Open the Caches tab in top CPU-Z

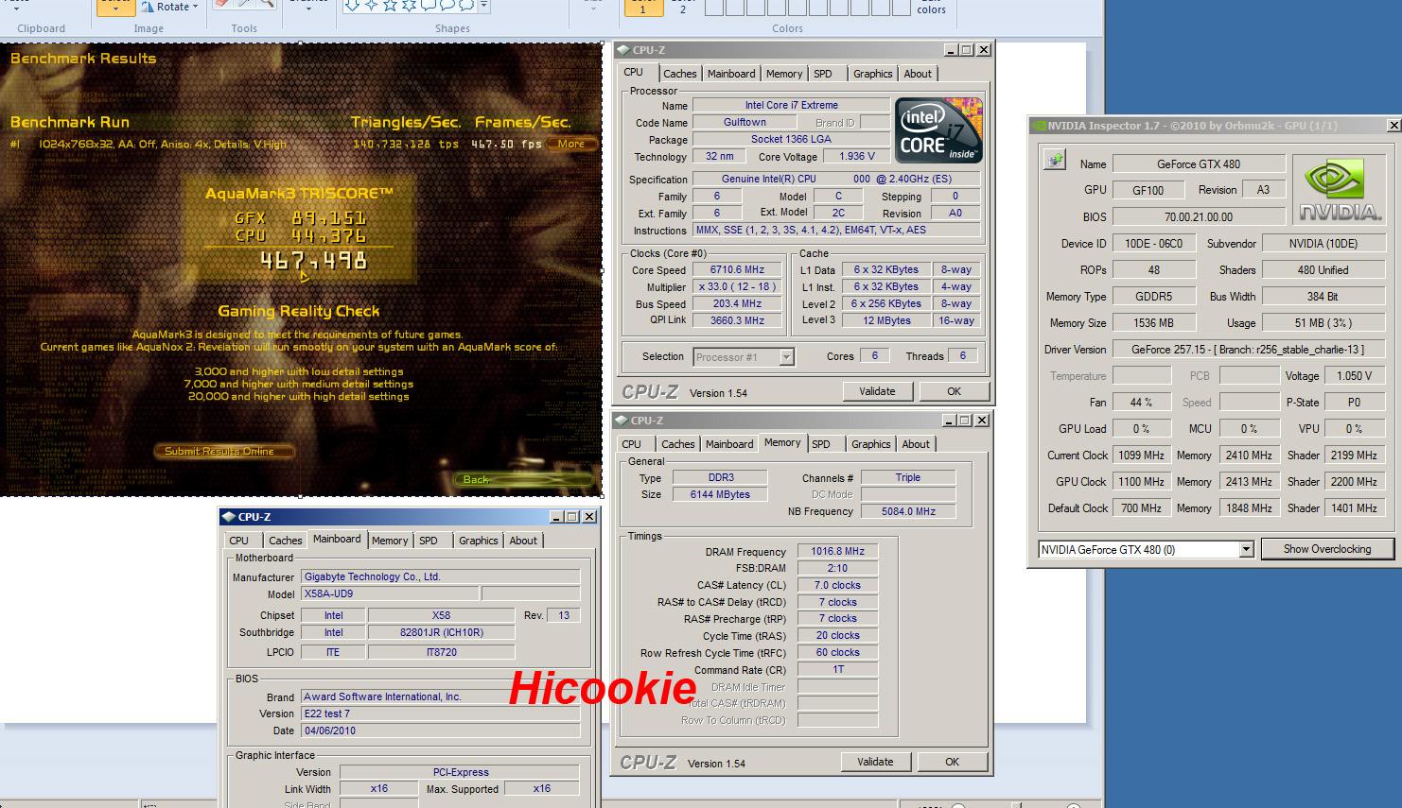pos(680,74)
